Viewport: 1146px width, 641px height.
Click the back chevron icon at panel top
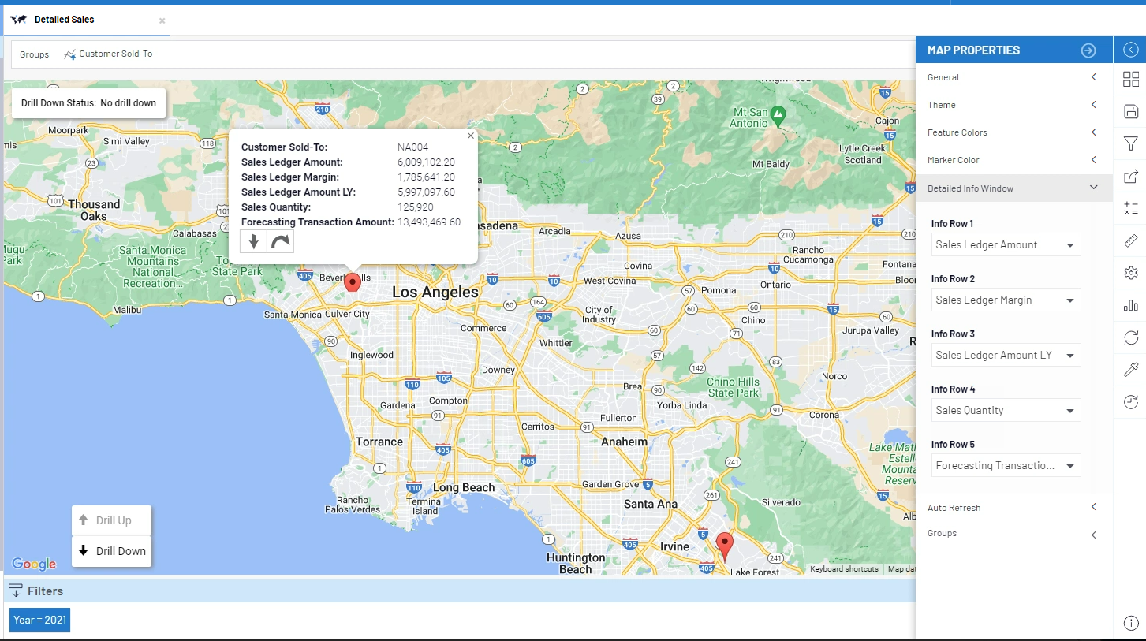pyautogui.click(x=1131, y=50)
